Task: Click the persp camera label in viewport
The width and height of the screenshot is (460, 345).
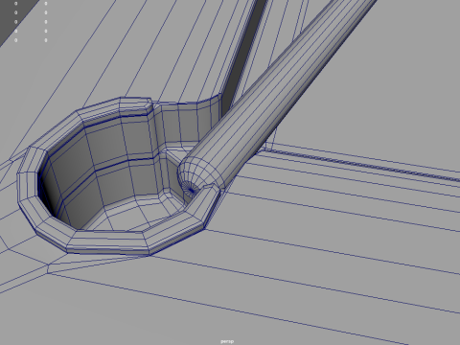Action: click(227, 341)
